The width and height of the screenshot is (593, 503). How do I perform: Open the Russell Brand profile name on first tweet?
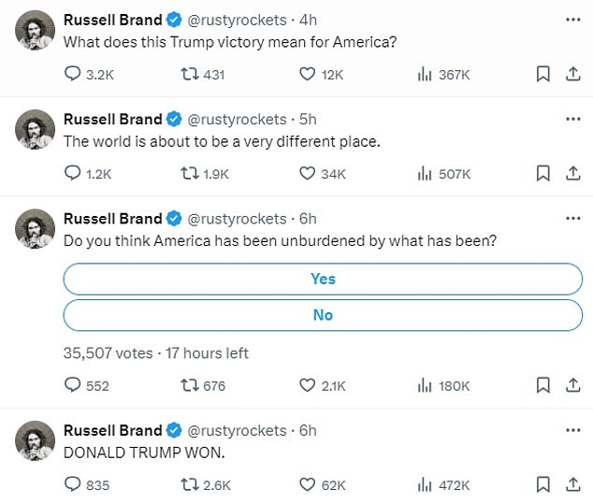pos(112,19)
